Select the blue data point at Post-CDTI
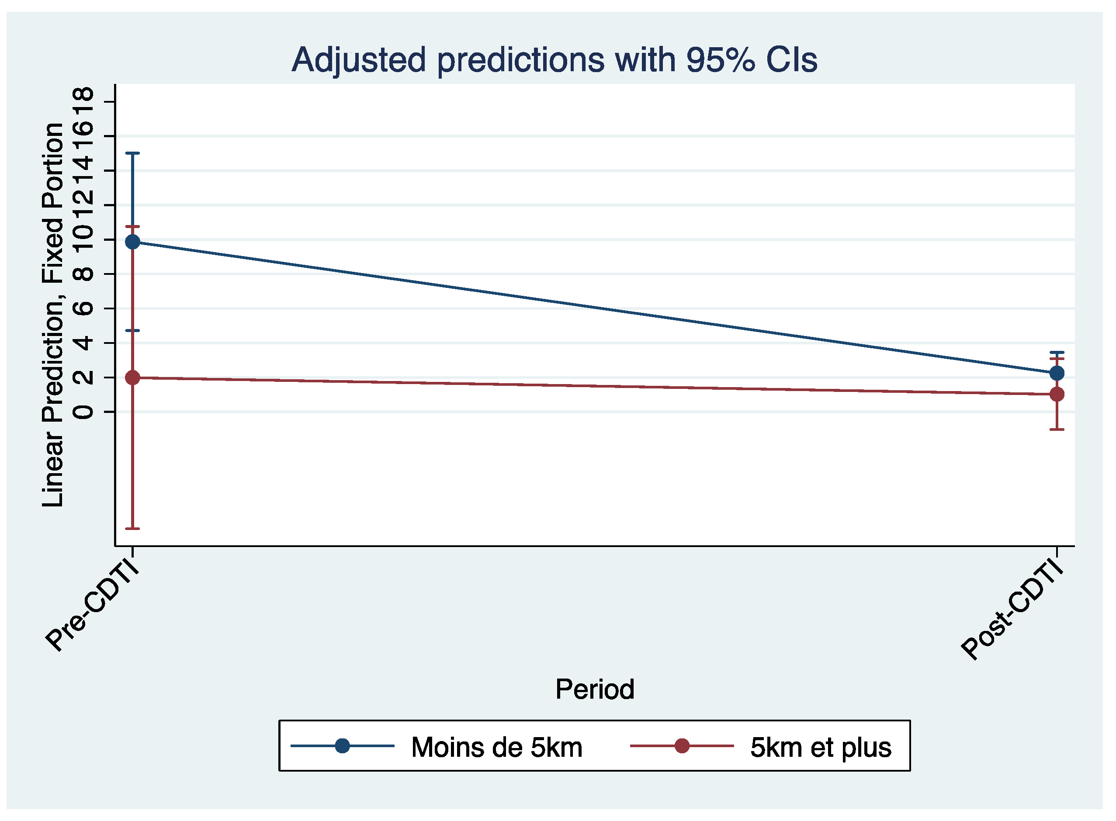 pos(1057,373)
